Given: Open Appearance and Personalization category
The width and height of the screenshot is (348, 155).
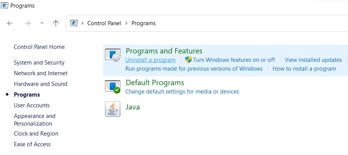Looking at the screenshot, I should coord(34,120).
